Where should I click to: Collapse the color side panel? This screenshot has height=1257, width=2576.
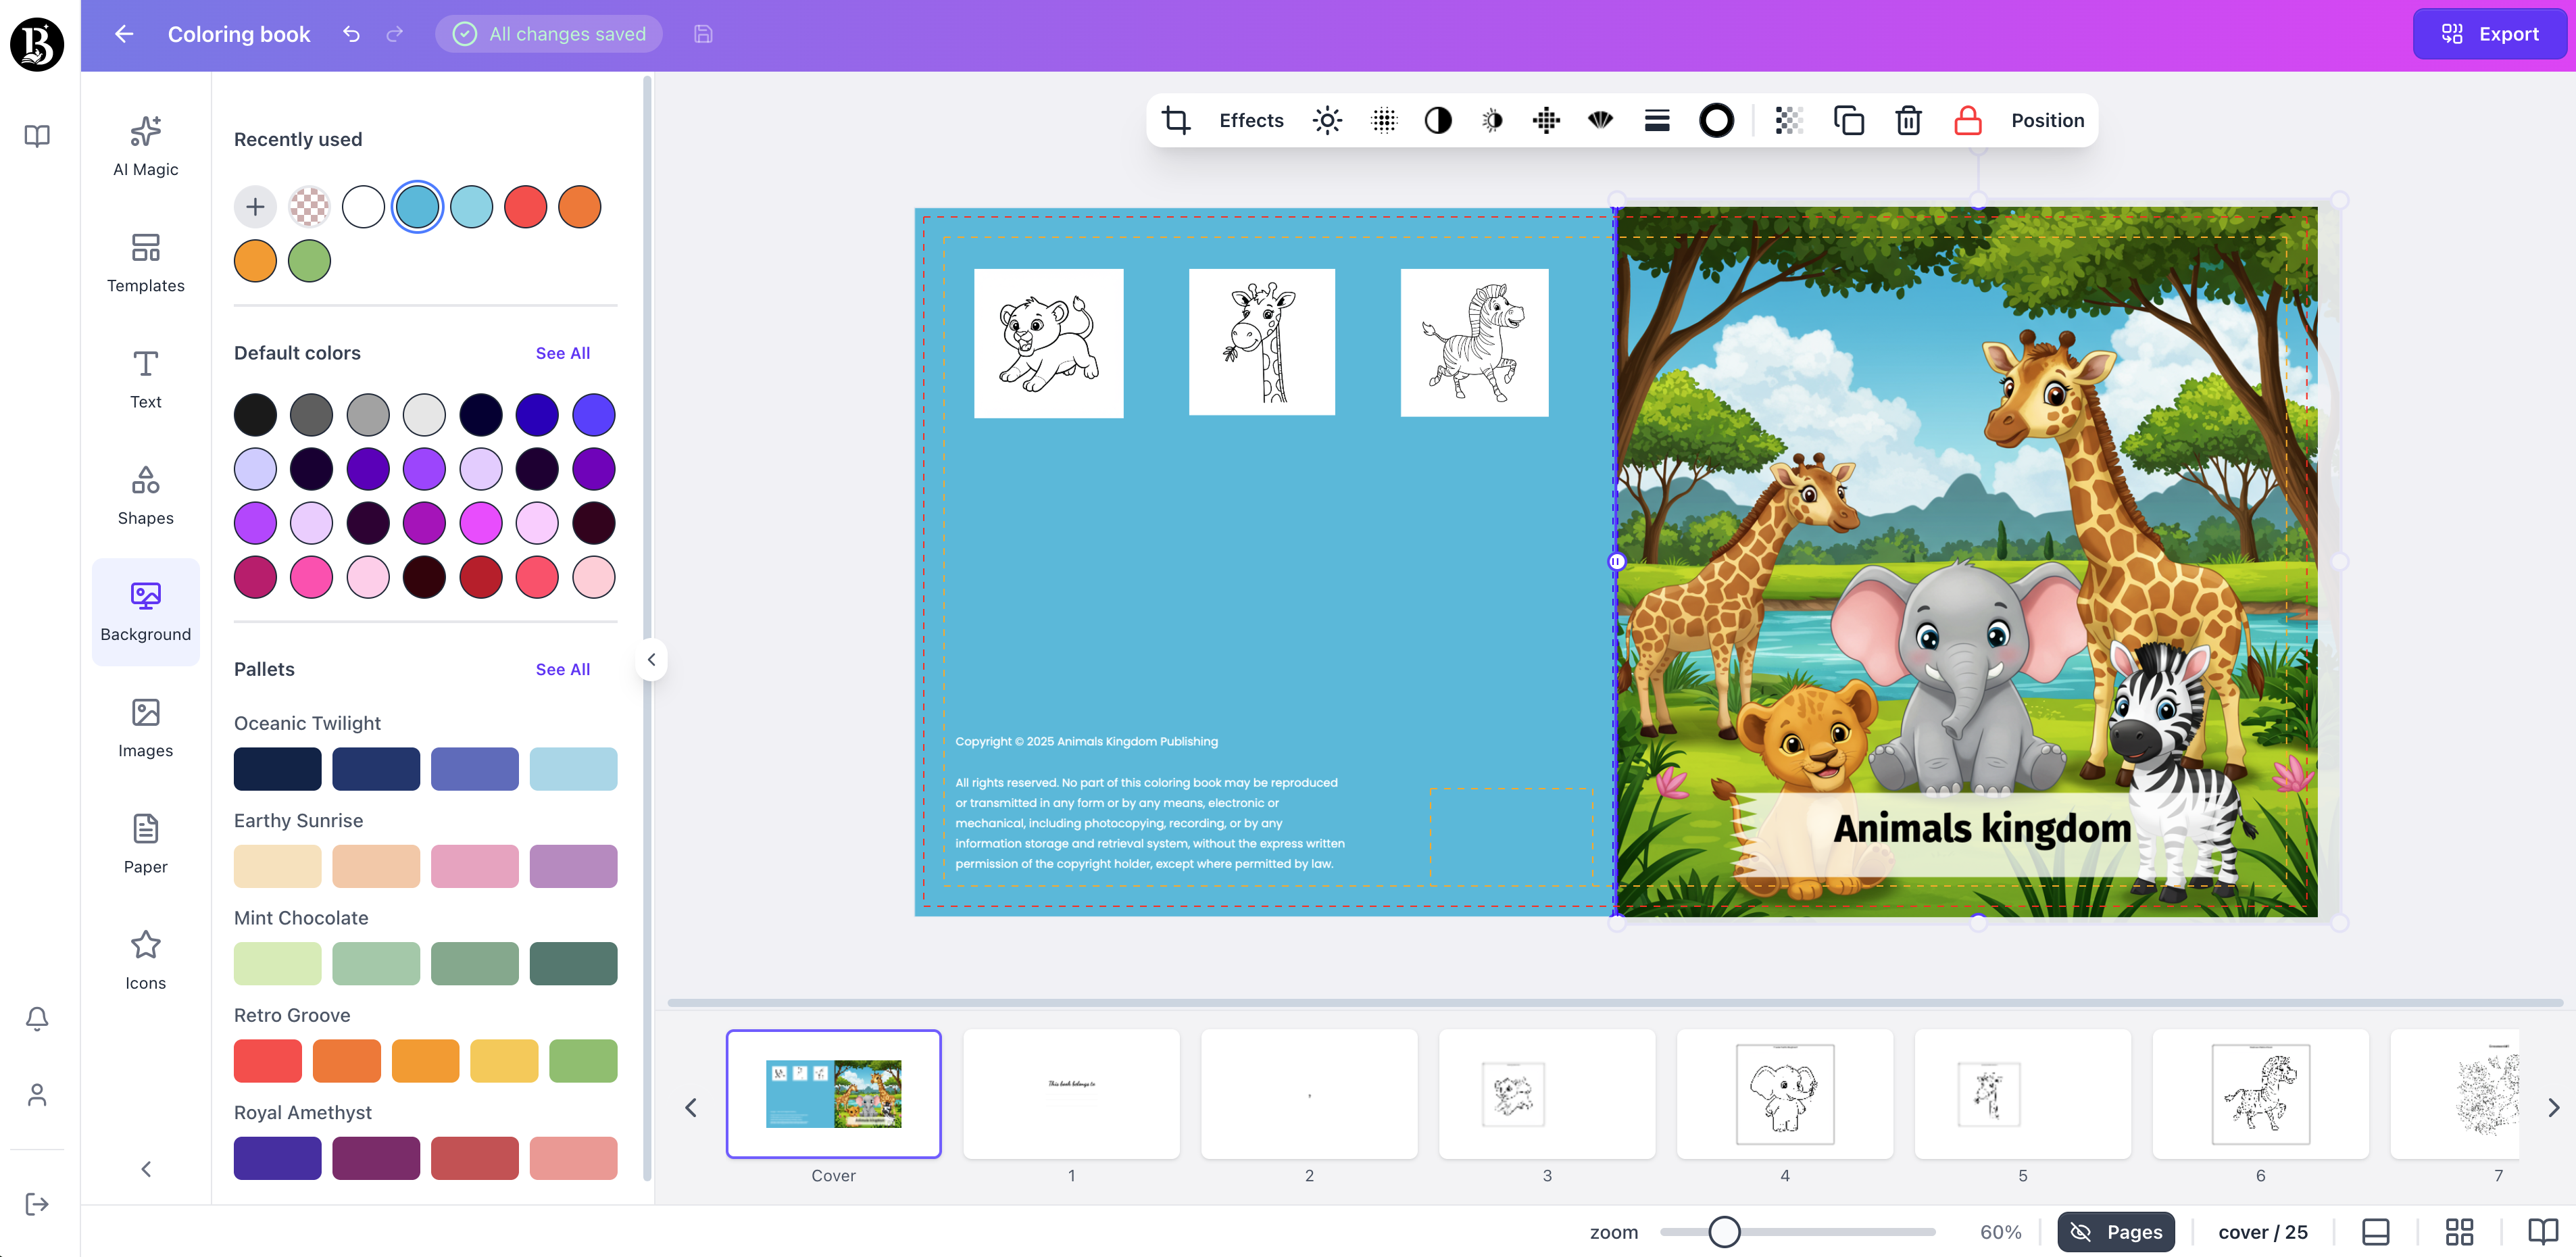click(651, 659)
